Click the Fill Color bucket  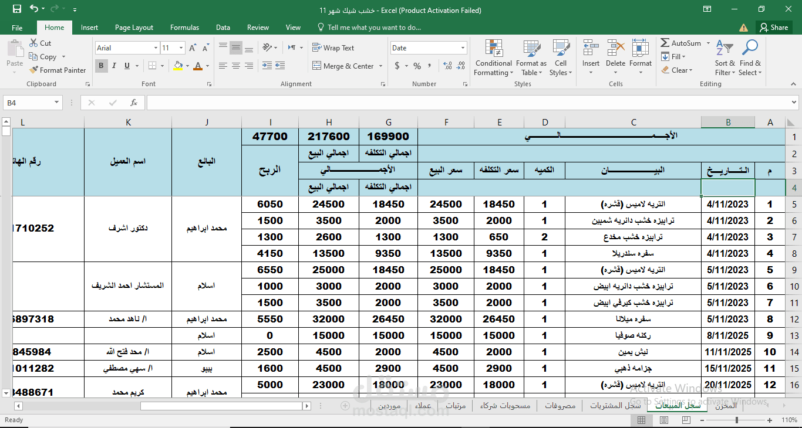pyautogui.click(x=178, y=66)
